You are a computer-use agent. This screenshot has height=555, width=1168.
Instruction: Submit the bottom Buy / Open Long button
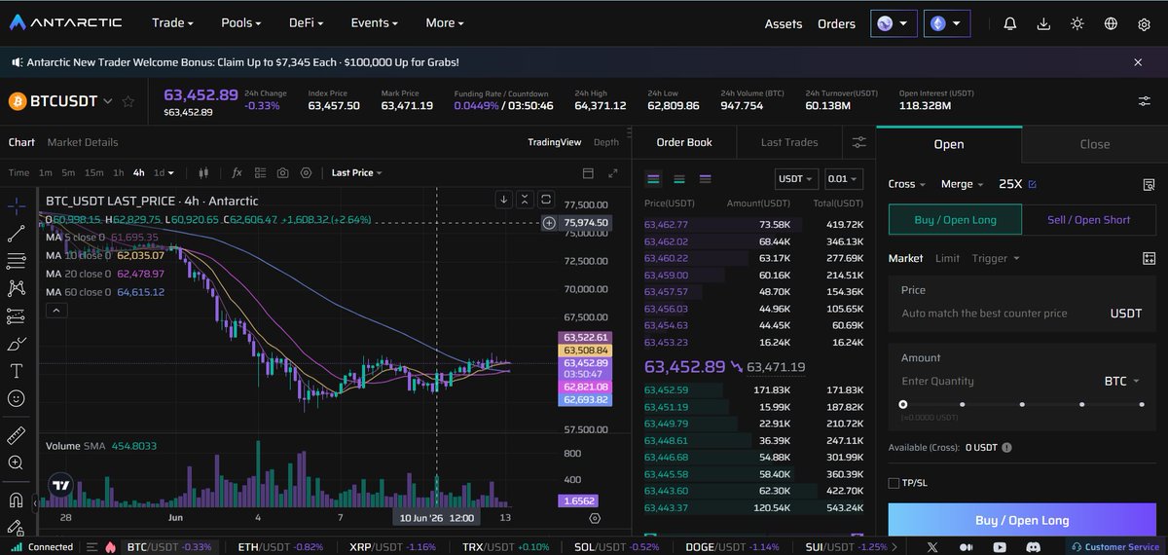pyautogui.click(x=1022, y=520)
